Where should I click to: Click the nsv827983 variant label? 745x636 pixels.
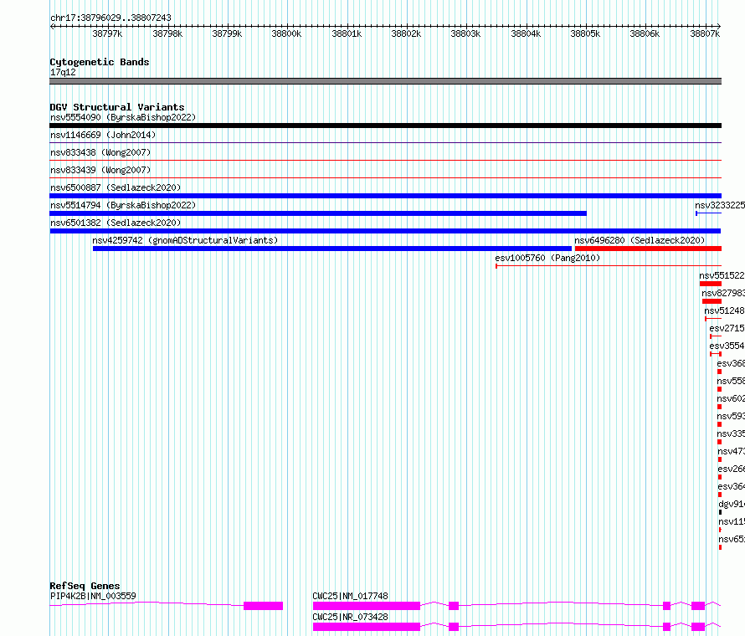723,293
